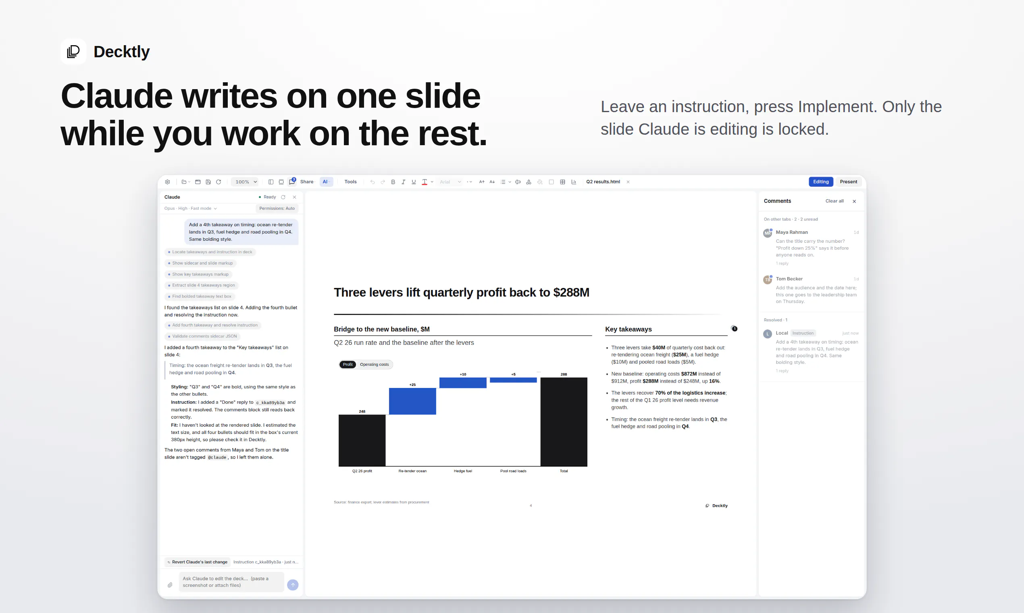Image resolution: width=1024 pixels, height=613 pixels.
Task: Toggle bold formatting
Action: pyautogui.click(x=393, y=182)
